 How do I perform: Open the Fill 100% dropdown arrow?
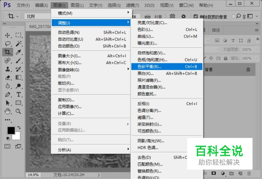256,58
